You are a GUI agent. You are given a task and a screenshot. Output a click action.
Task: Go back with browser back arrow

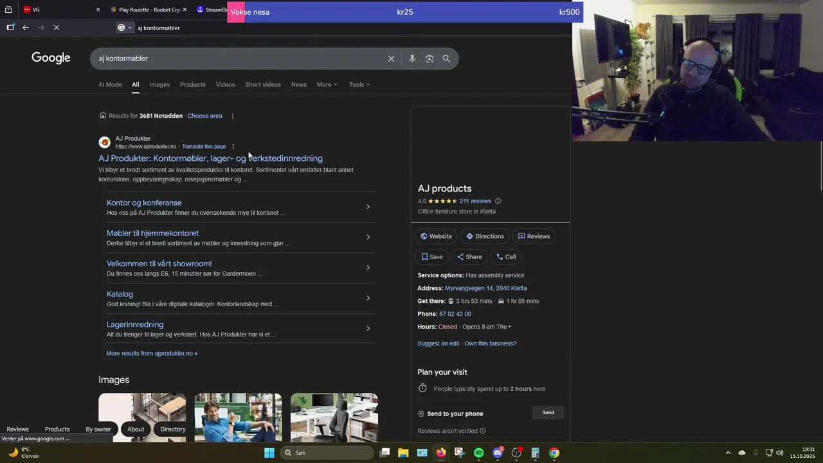click(26, 28)
